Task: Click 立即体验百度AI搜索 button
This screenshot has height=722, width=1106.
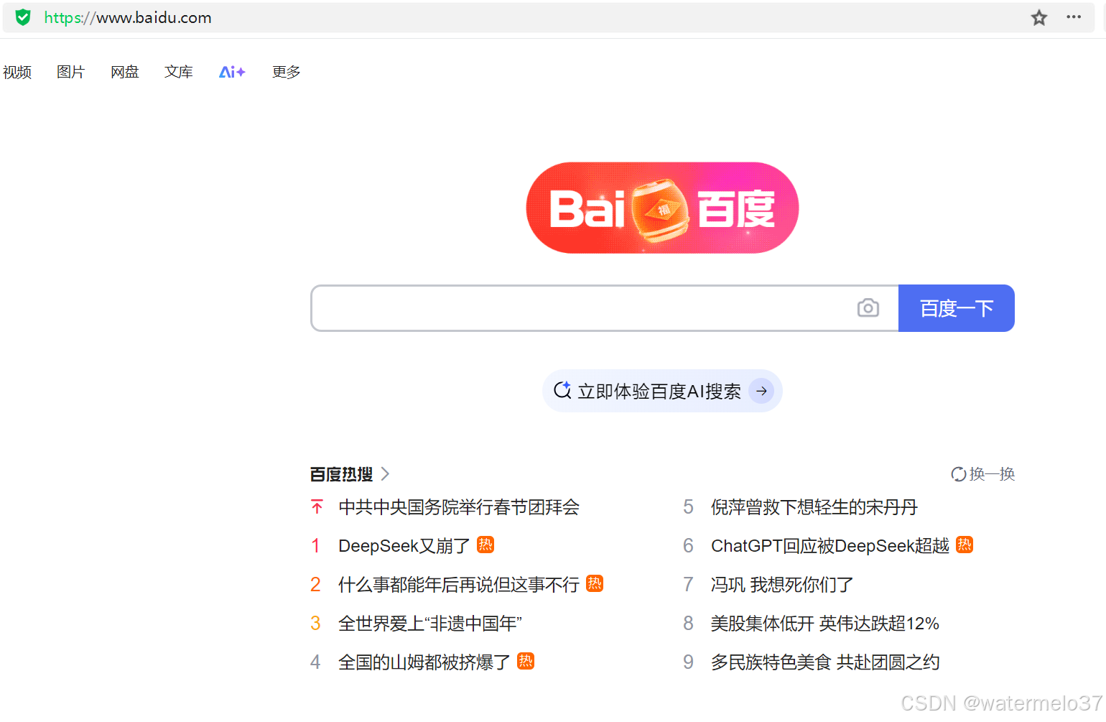Action: (662, 391)
